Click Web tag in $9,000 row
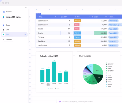The width and height of the screenshot is (122, 103). coord(77,25)
